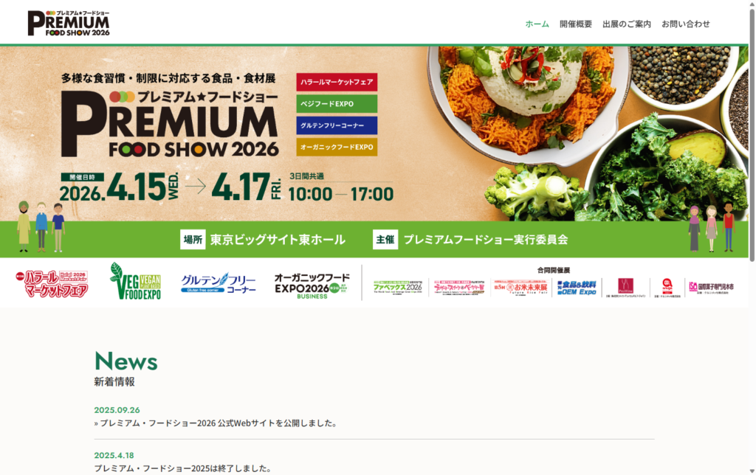The image size is (756, 475).
Task: Open news link about 公式Webサイト公開
Action: 217,423
